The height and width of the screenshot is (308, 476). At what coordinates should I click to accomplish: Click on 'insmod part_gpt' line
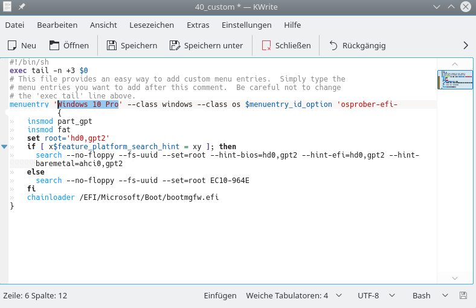click(x=59, y=121)
